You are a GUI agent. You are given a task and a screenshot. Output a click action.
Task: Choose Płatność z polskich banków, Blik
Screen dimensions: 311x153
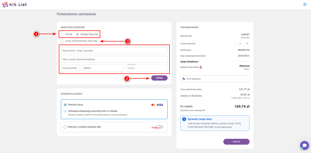click(x=65, y=127)
